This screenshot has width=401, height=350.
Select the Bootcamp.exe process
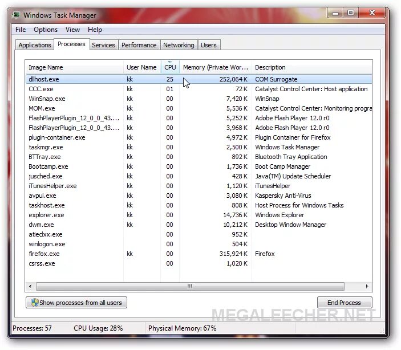(x=199, y=166)
